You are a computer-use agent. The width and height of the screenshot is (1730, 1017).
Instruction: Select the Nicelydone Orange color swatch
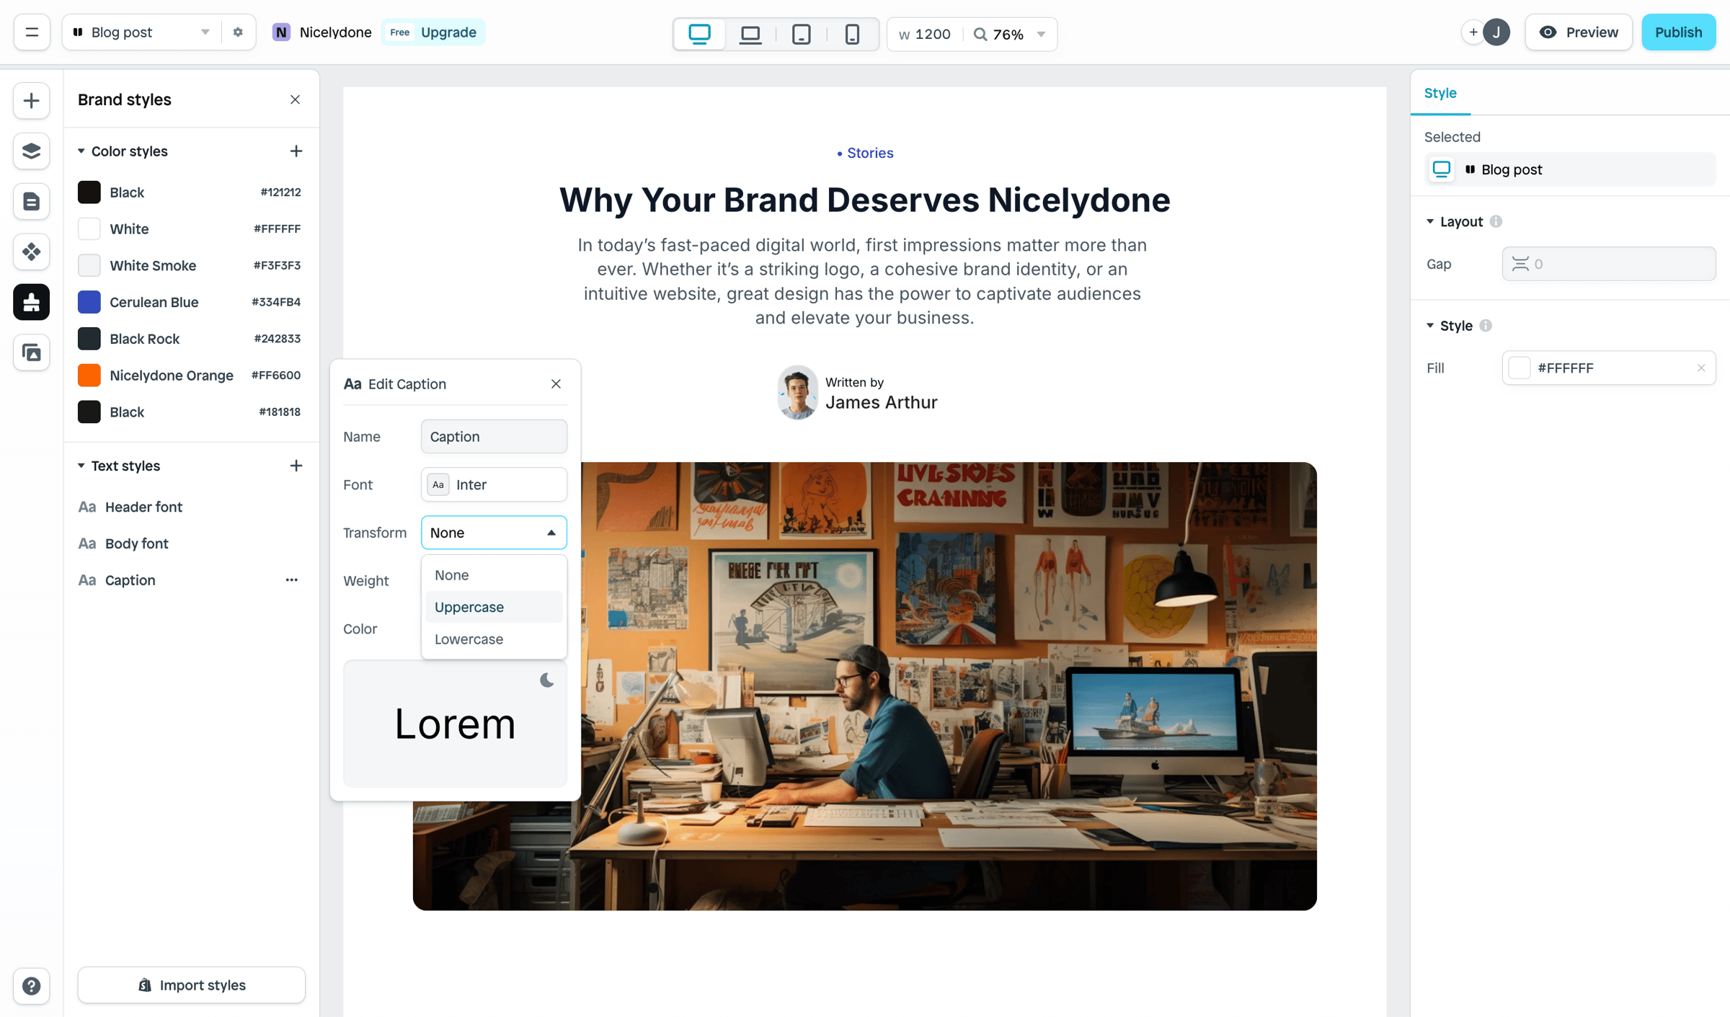point(89,376)
